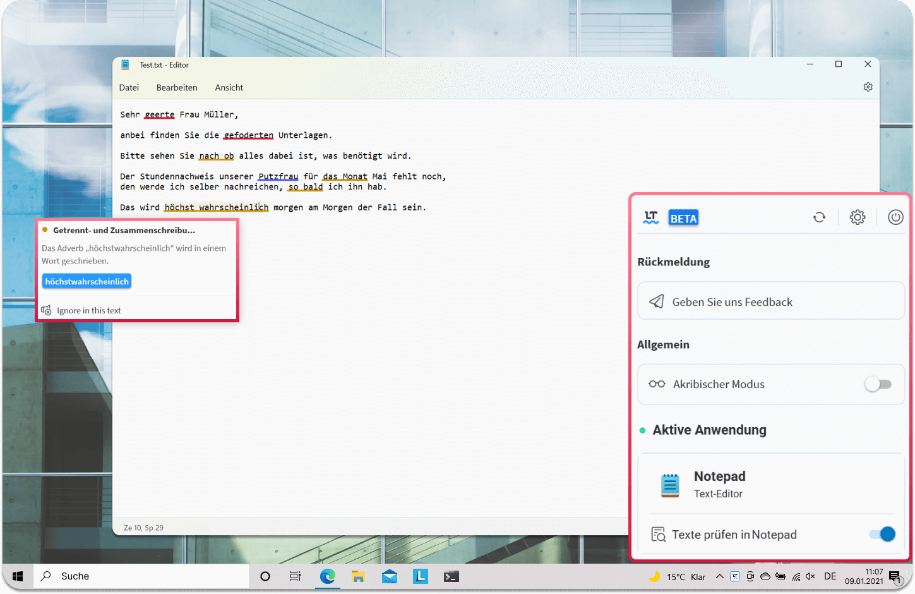Open the Ansicht menu
The width and height of the screenshot is (915, 594).
(x=229, y=88)
